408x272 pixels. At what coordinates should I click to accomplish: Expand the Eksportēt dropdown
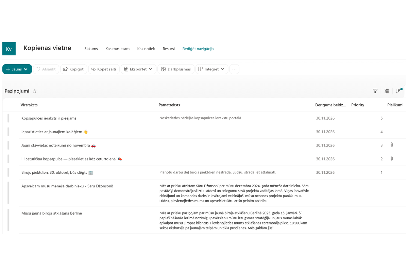point(138,69)
